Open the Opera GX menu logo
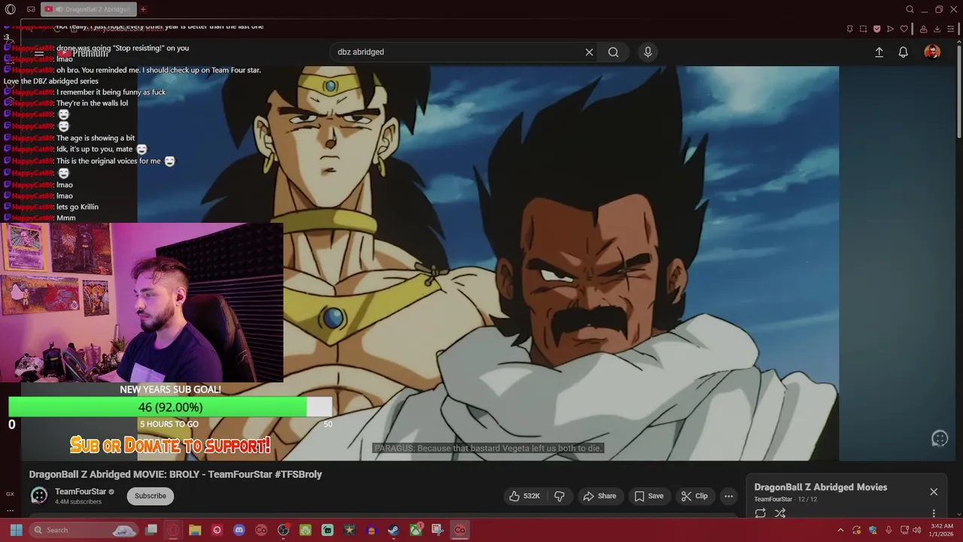The height and width of the screenshot is (542, 963). (11, 9)
